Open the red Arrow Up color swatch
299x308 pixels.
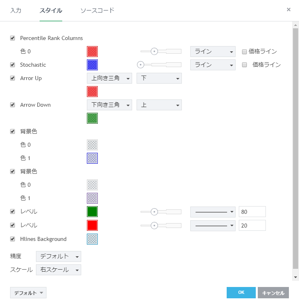tap(92, 91)
